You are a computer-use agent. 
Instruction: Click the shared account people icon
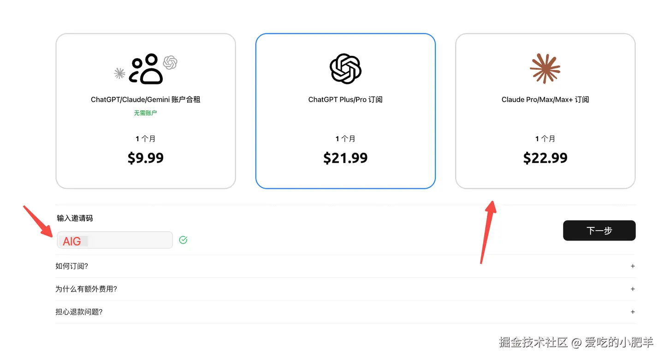coord(146,69)
